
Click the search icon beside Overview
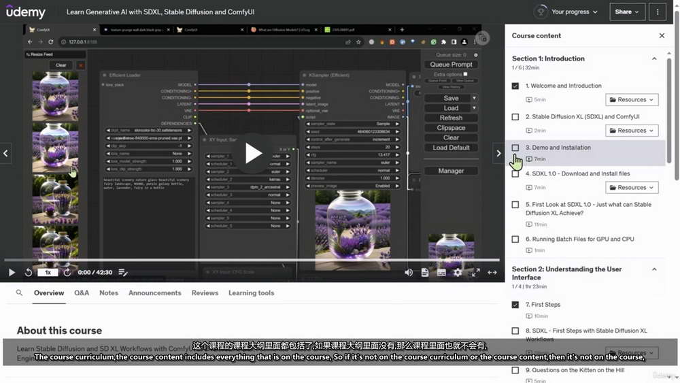point(19,293)
